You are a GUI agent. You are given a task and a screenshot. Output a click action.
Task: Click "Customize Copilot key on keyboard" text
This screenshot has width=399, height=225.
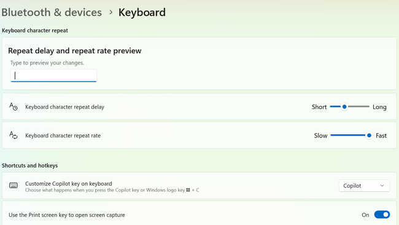(x=69, y=183)
